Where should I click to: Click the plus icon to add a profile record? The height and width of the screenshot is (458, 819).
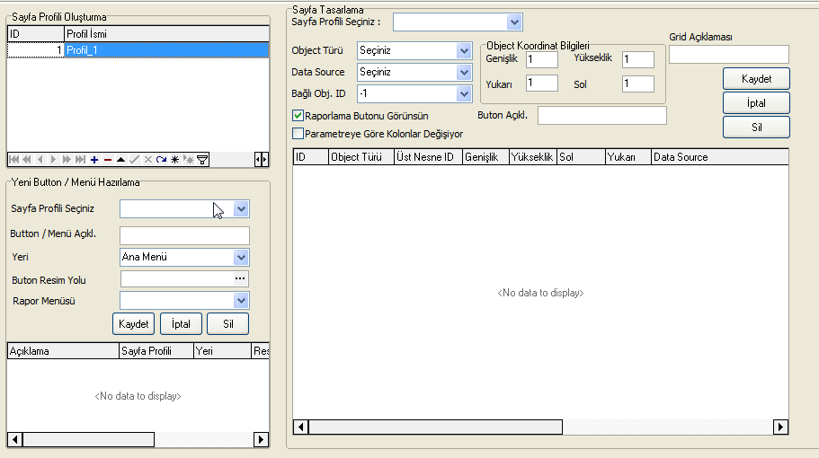[94, 160]
